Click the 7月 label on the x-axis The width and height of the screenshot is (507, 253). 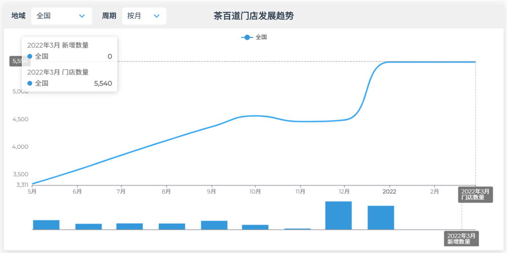click(x=121, y=191)
